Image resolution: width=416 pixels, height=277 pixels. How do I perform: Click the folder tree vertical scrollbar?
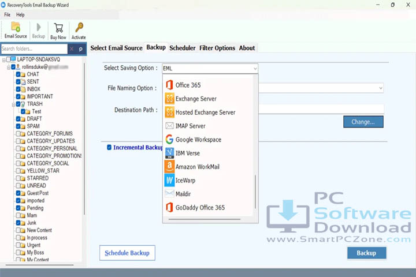click(84, 139)
